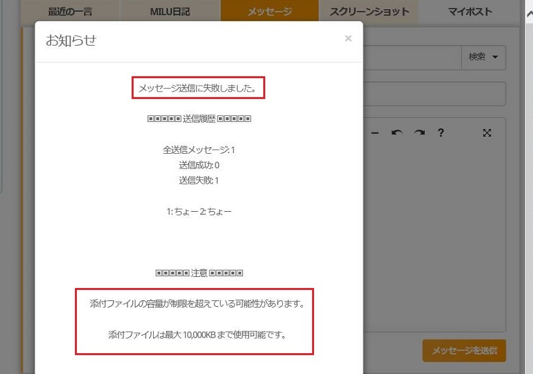Toggle fullscreen editor expand icon
The width and height of the screenshot is (533, 374).
[x=487, y=133]
